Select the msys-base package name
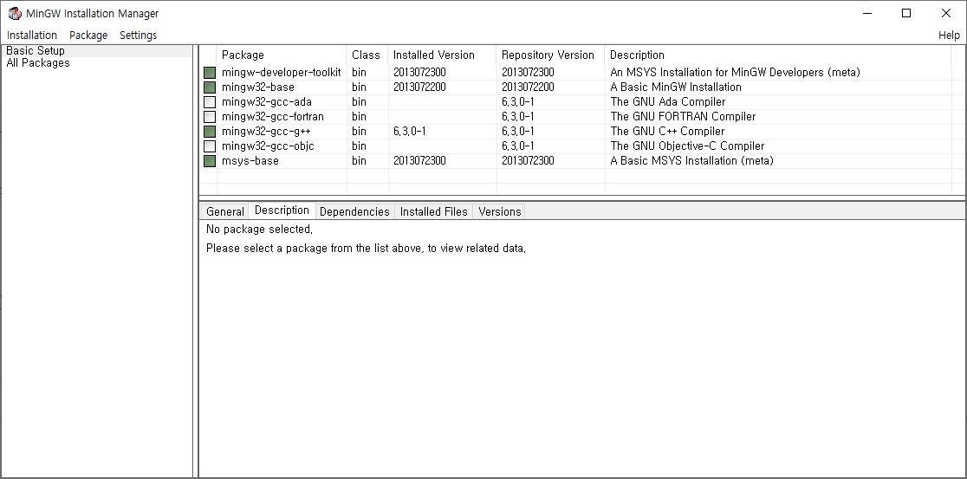This screenshot has width=967, height=479. (x=250, y=161)
